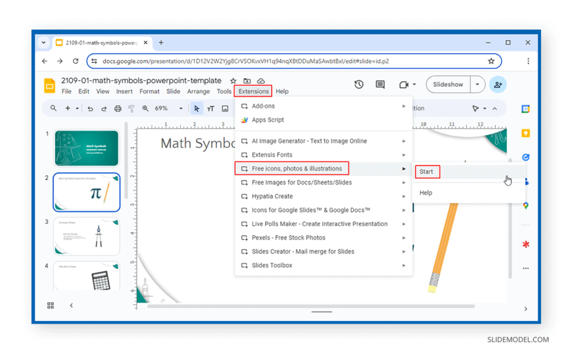The image size is (572, 354).
Task: Select slide 1 thumbnail
Action: tap(86, 148)
